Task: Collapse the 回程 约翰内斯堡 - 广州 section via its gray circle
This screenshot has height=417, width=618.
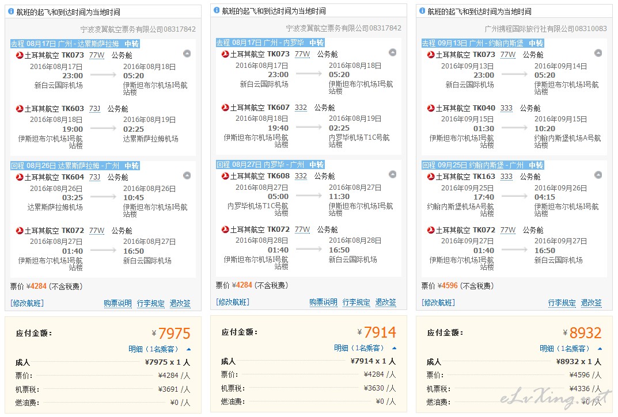Action: coord(598,175)
